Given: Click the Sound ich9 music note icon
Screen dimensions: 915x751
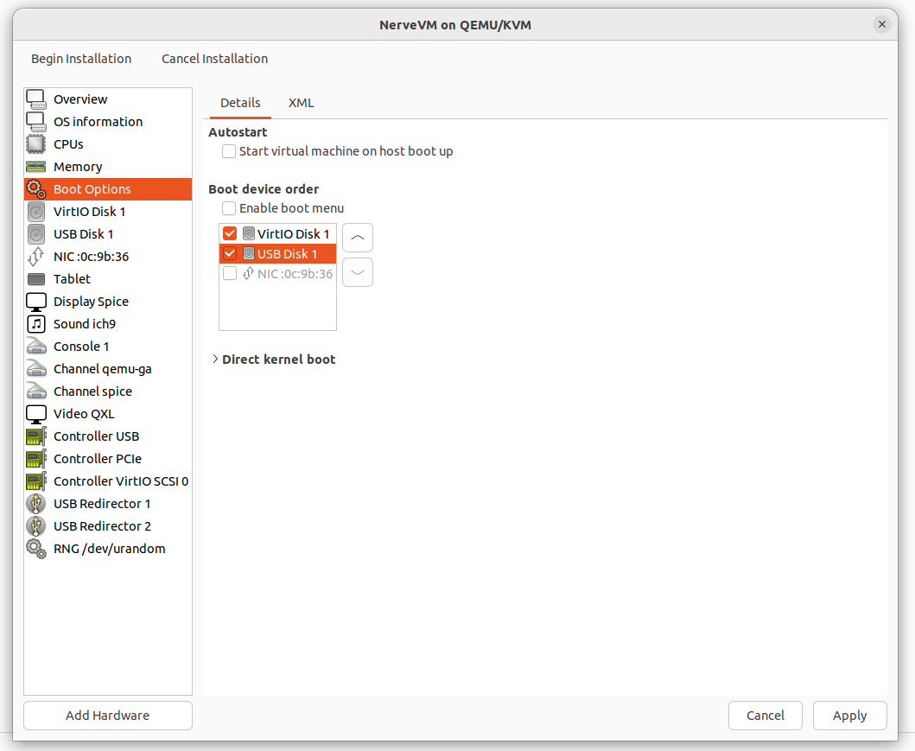Looking at the screenshot, I should click(x=35, y=324).
